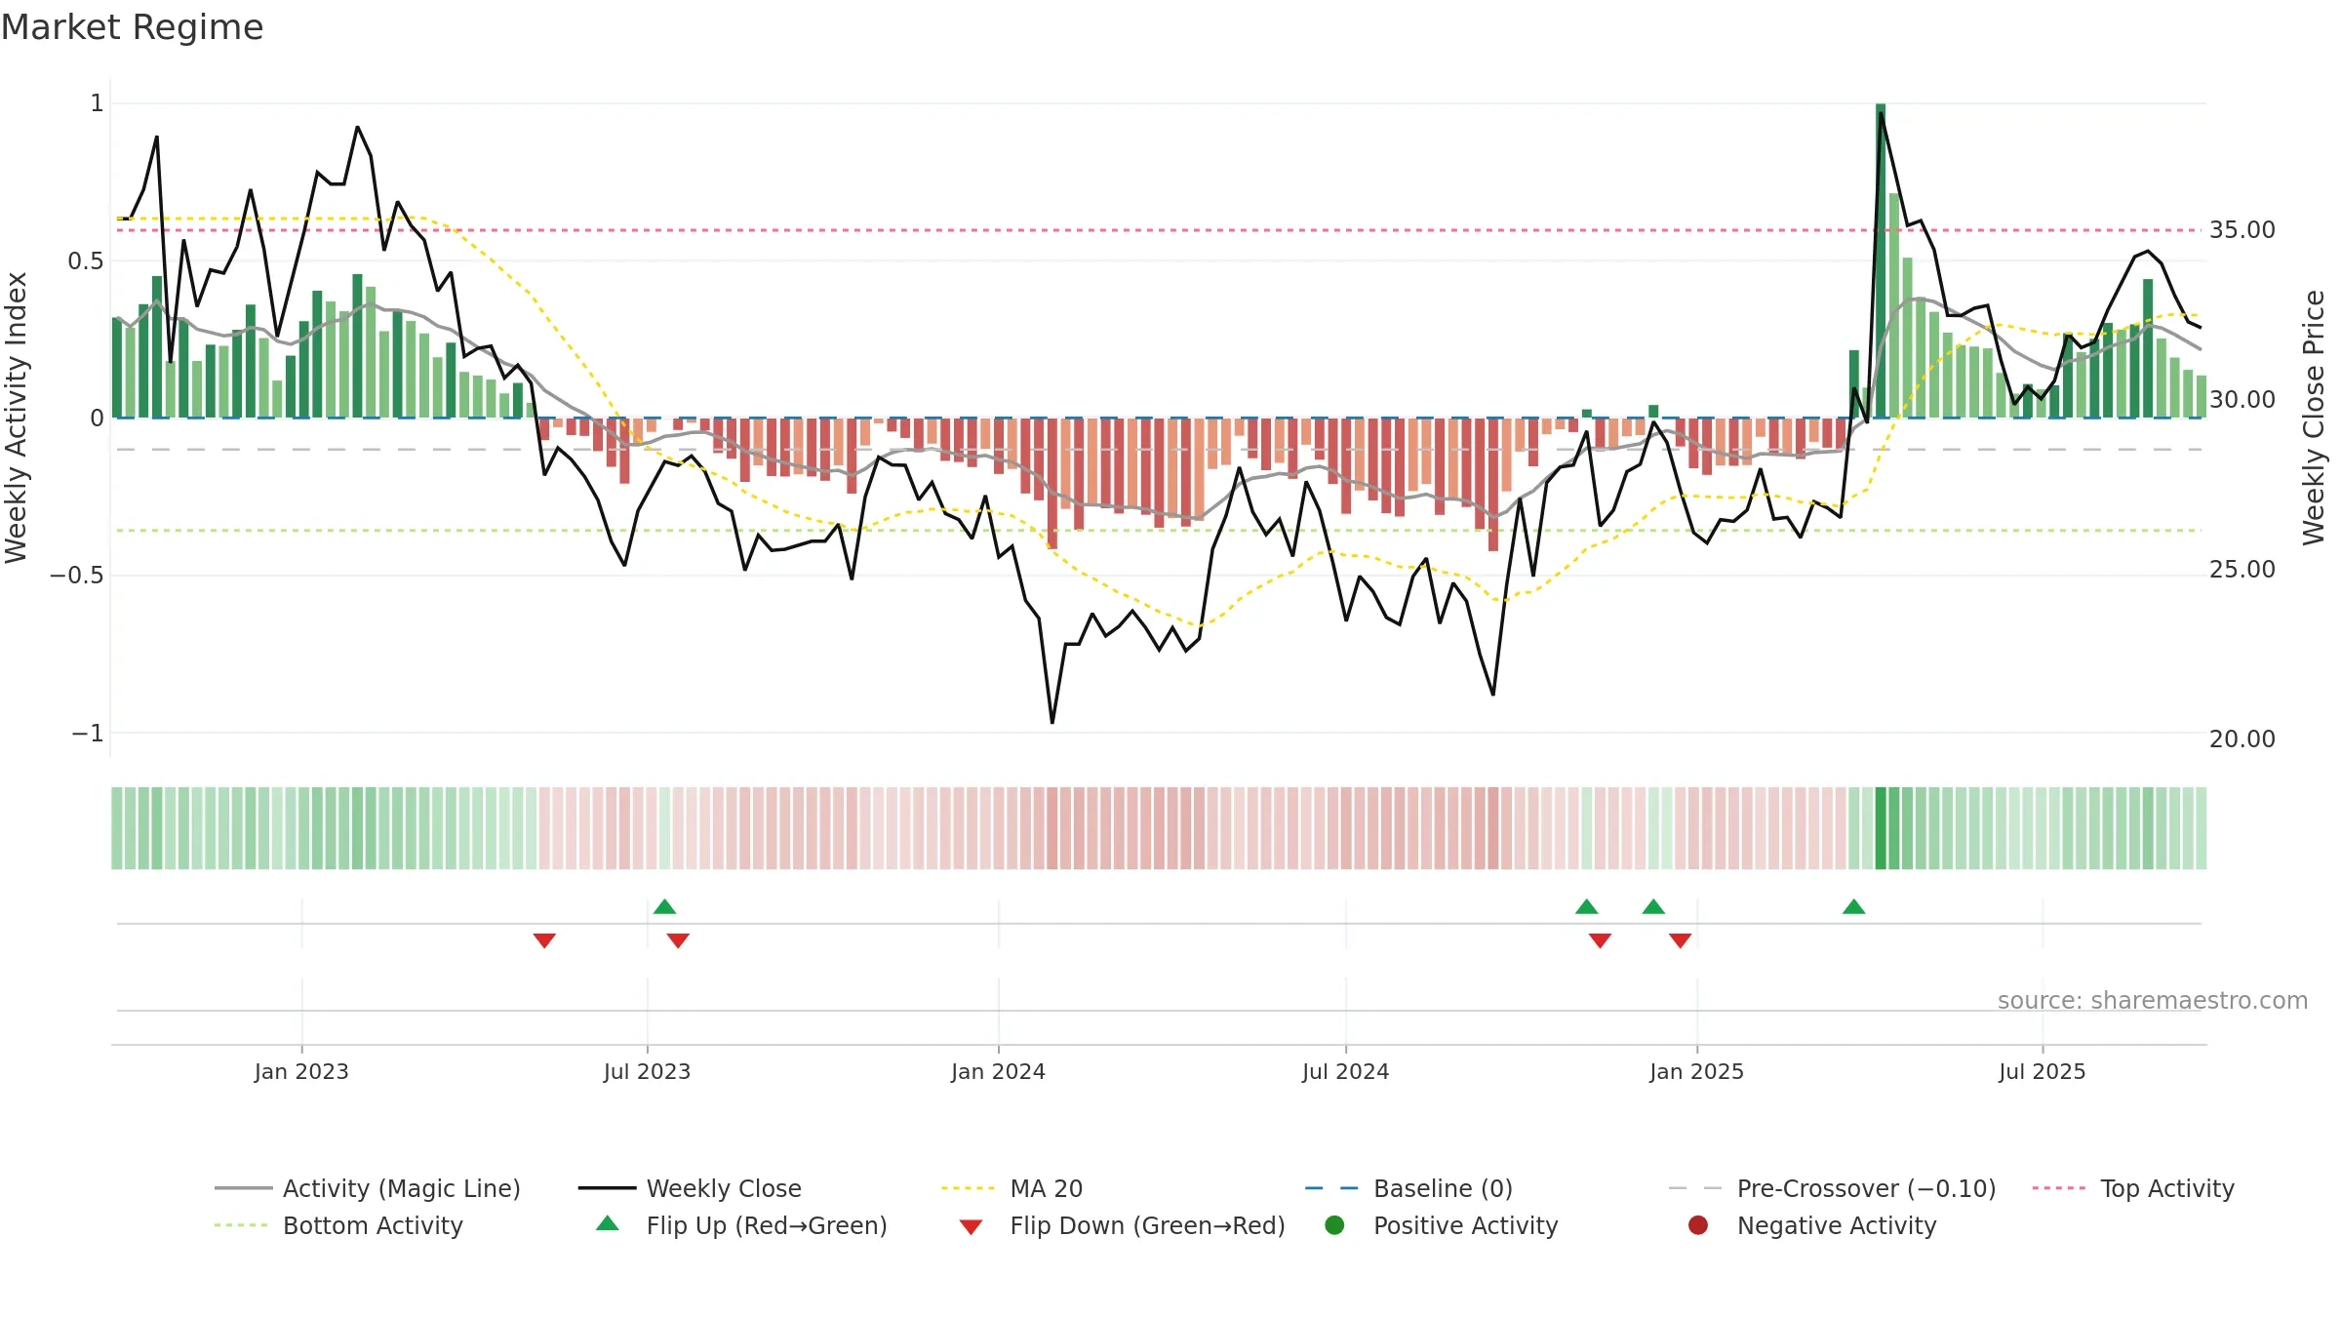2341x1317 pixels.
Task: Click the Jan 2025 x-axis label
Action: pos(1696,1072)
